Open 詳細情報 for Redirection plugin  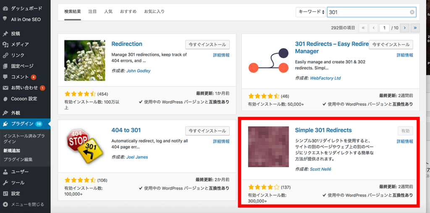pos(221,55)
